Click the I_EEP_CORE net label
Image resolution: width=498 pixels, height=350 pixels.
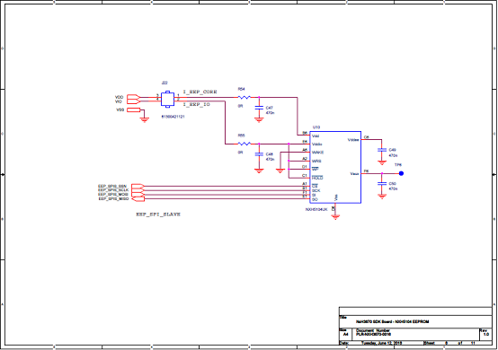[x=200, y=92]
